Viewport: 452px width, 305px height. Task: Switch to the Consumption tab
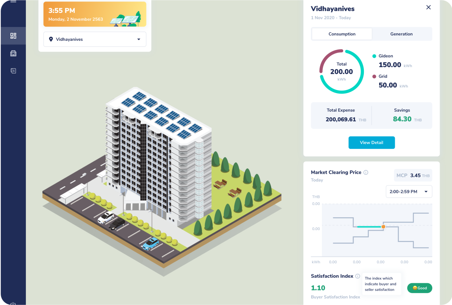pos(342,34)
